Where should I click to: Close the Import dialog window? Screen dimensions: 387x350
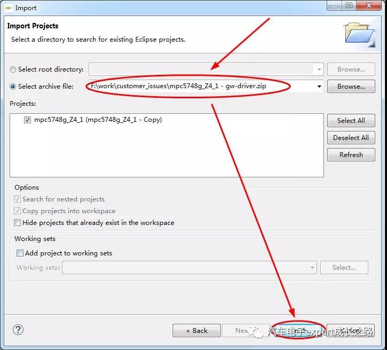coord(369,6)
